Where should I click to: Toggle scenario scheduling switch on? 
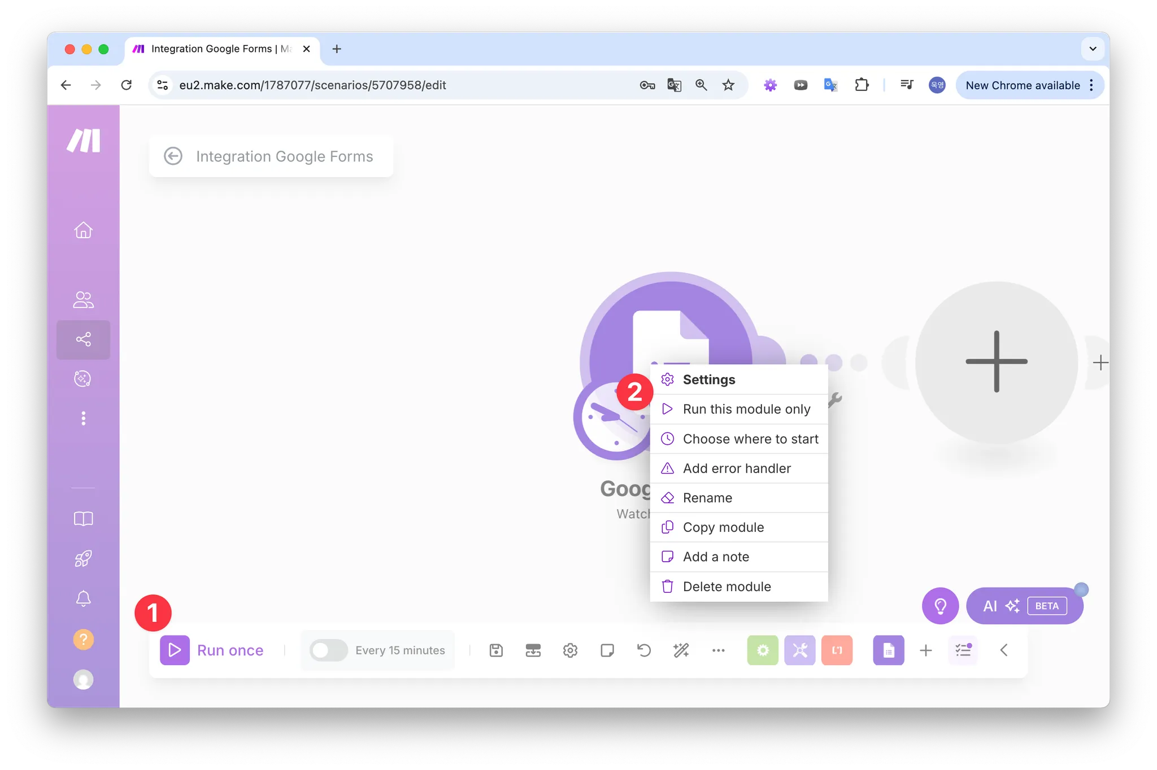coord(329,650)
